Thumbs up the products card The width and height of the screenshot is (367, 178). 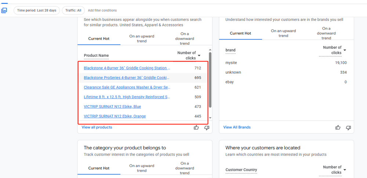(x=196, y=127)
